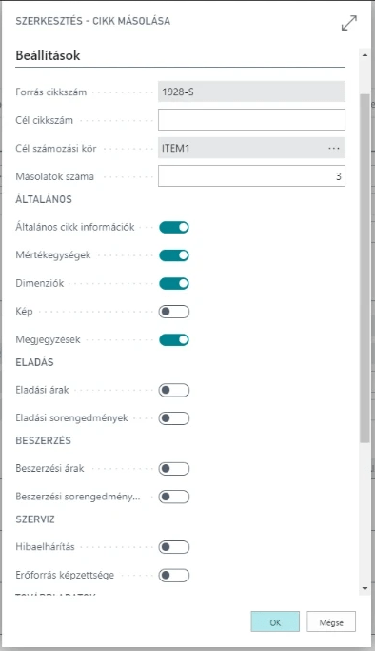Turn off the Megjegyzések switch

pyautogui.click(x=174, y=339)
